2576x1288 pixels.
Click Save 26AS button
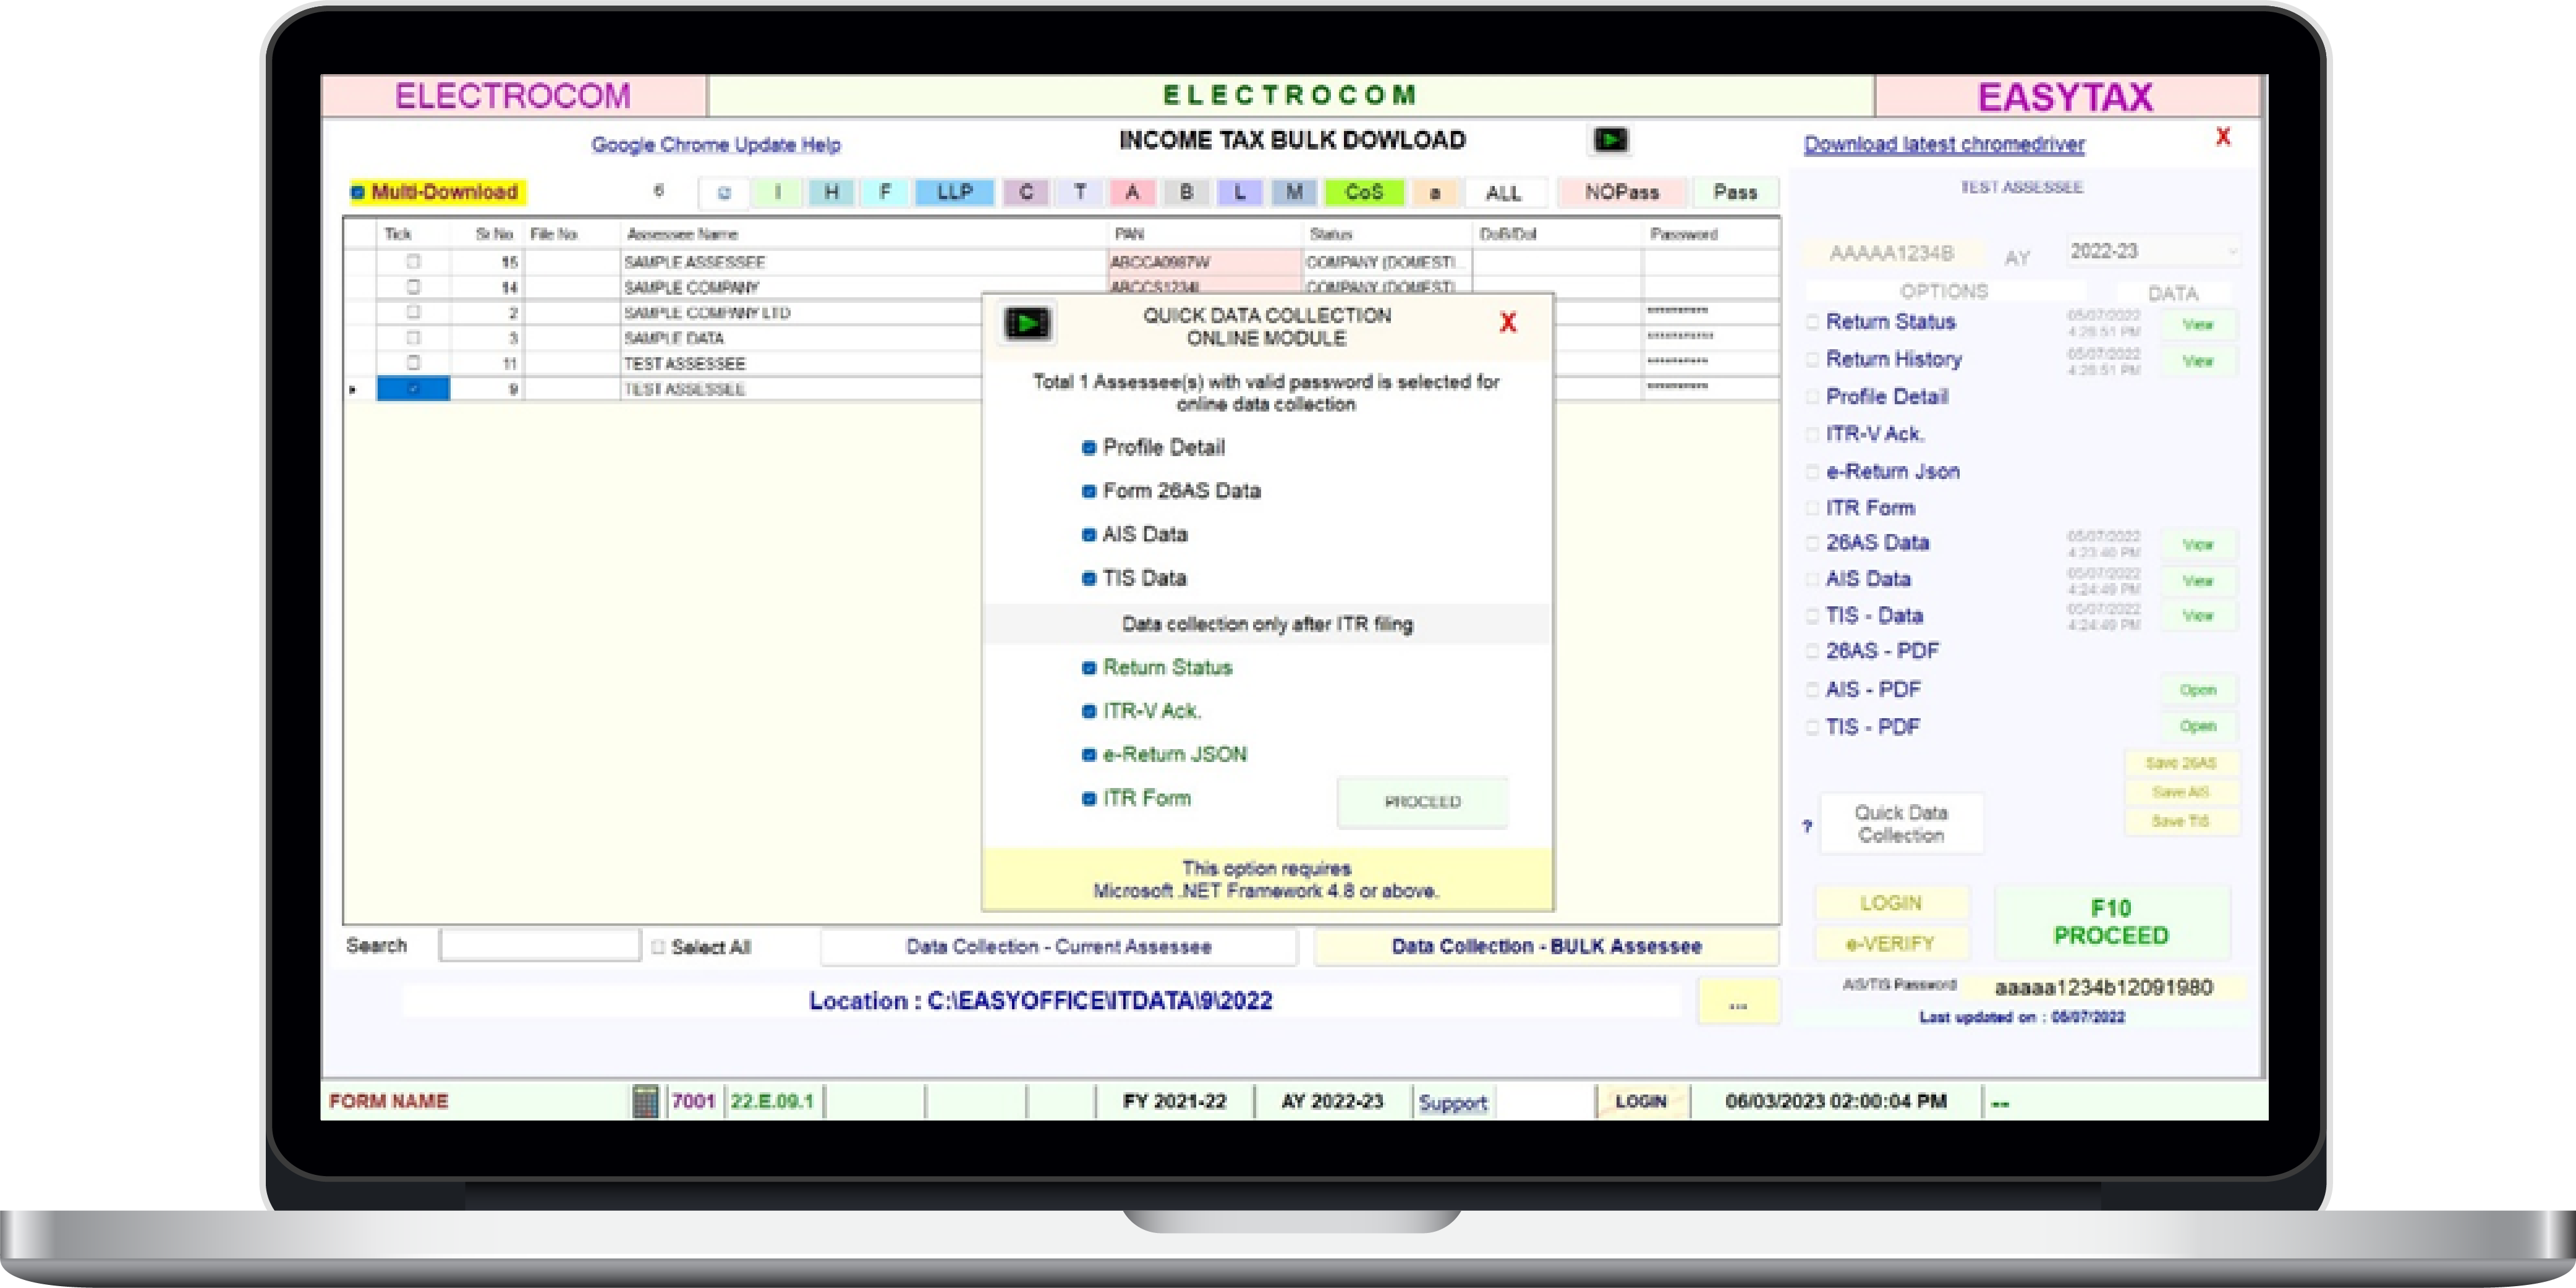click(x=2181, y=763)
